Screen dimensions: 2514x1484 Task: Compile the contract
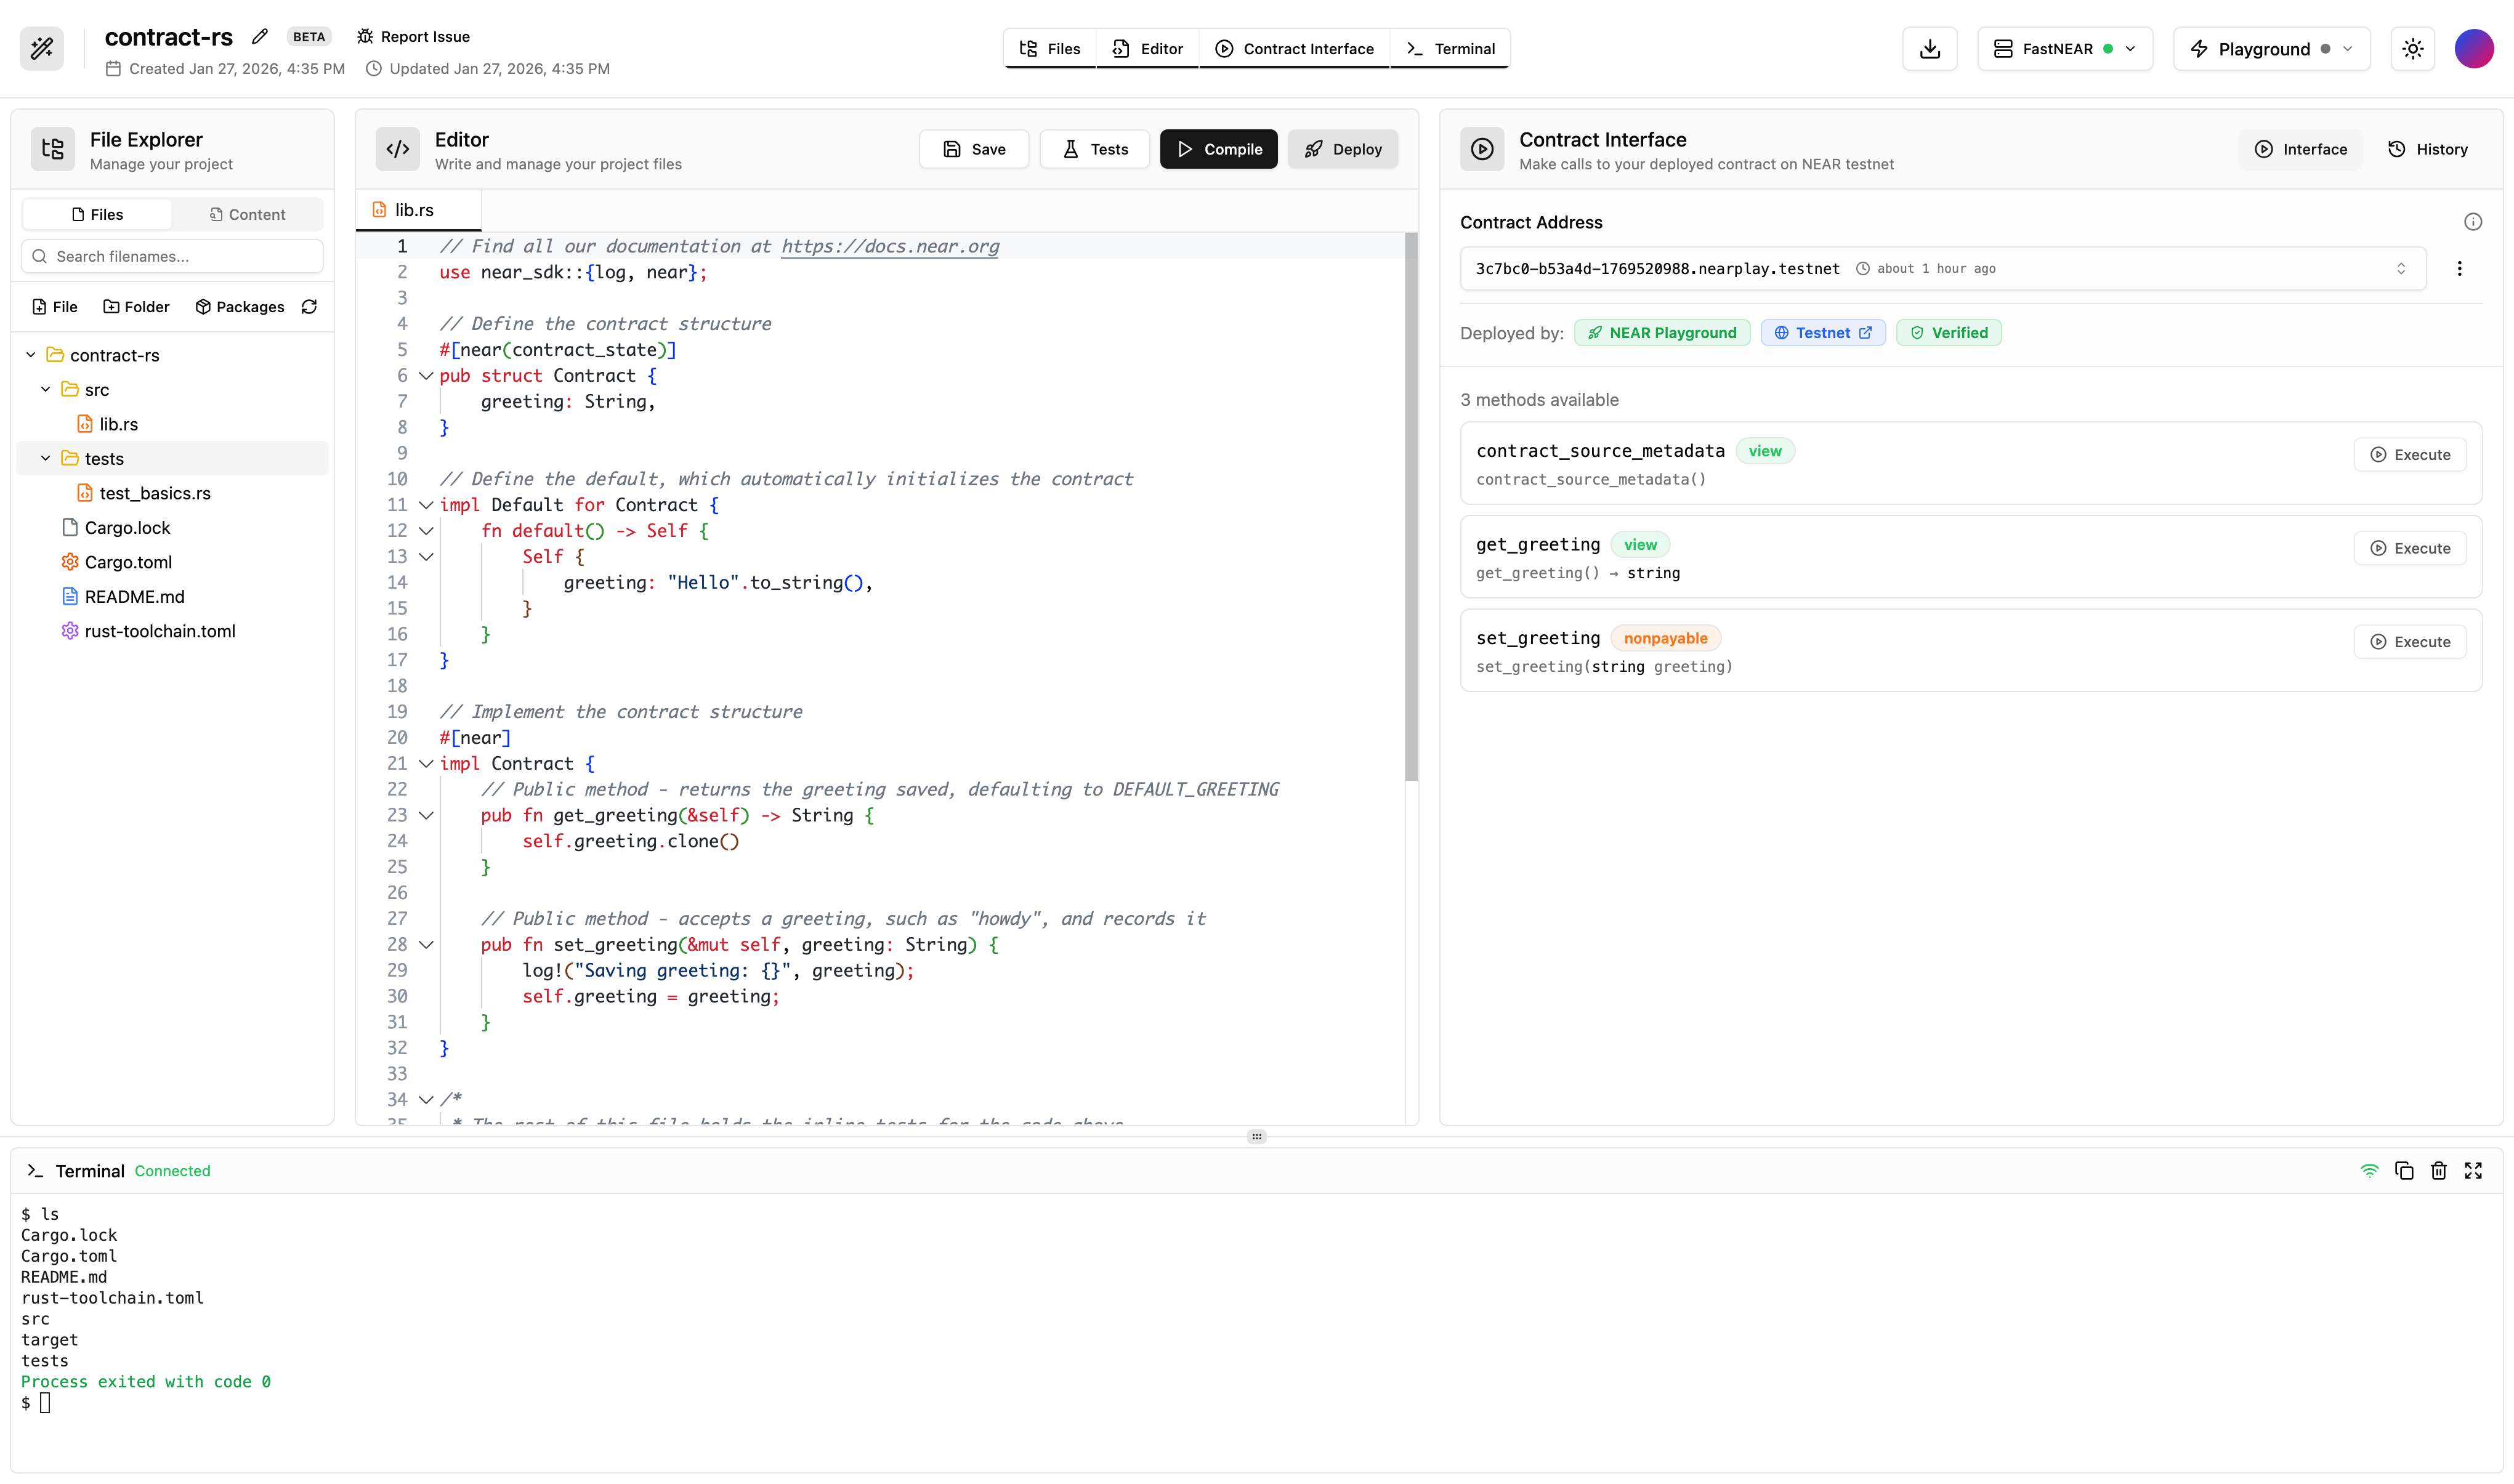pyautogui.click(x=1219, y=149)
